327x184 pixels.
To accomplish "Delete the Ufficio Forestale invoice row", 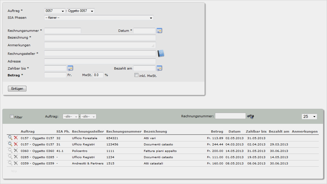I will (16, 138).
